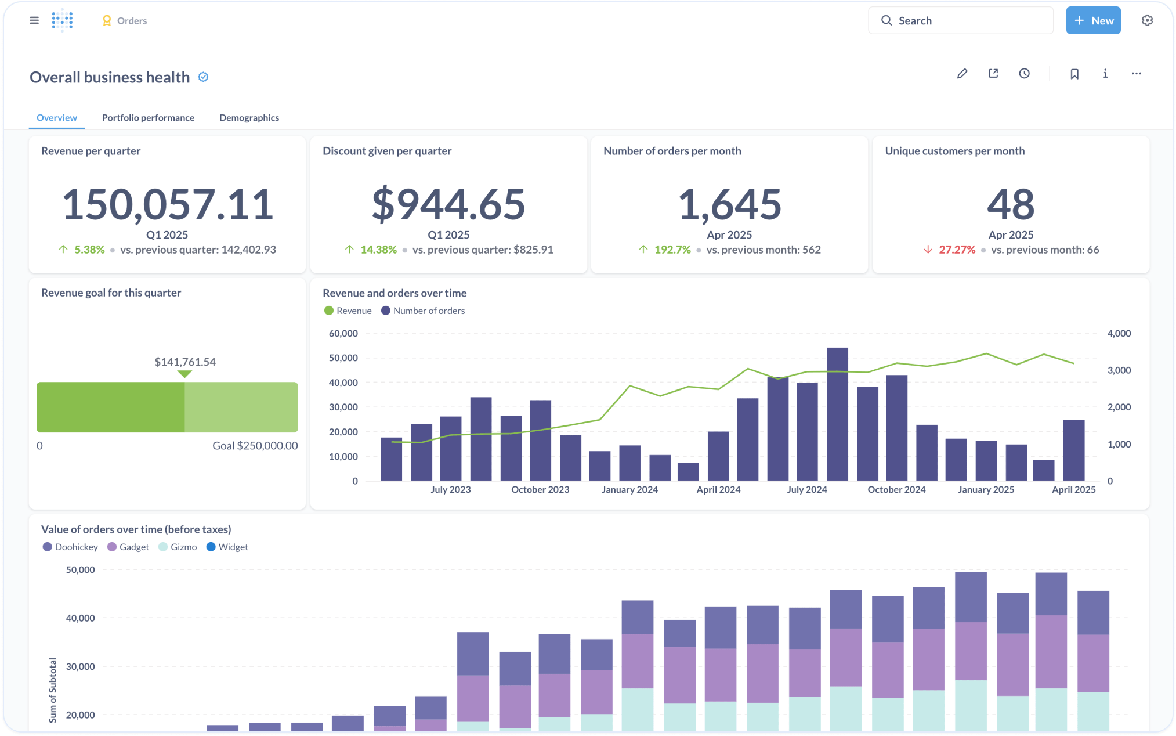Viewport: 1176px width, 736px height.
Task: Bookmark the dashboard using the bookmark icon
Action: tap(1074, 74)
